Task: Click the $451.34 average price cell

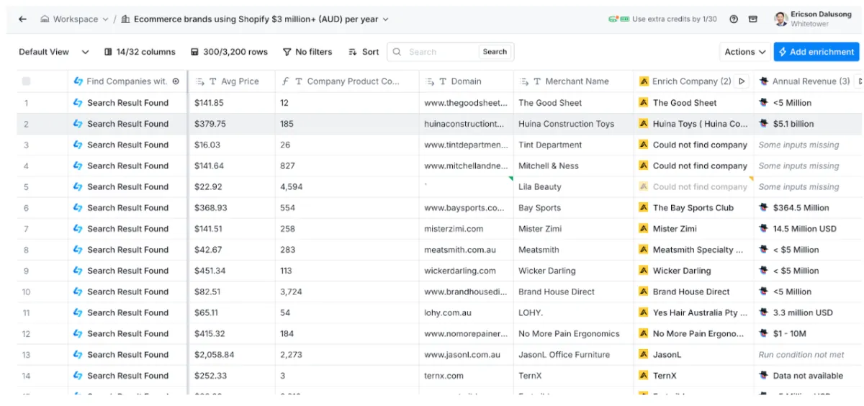Action: pyautogui.click(x=231, y=271)
